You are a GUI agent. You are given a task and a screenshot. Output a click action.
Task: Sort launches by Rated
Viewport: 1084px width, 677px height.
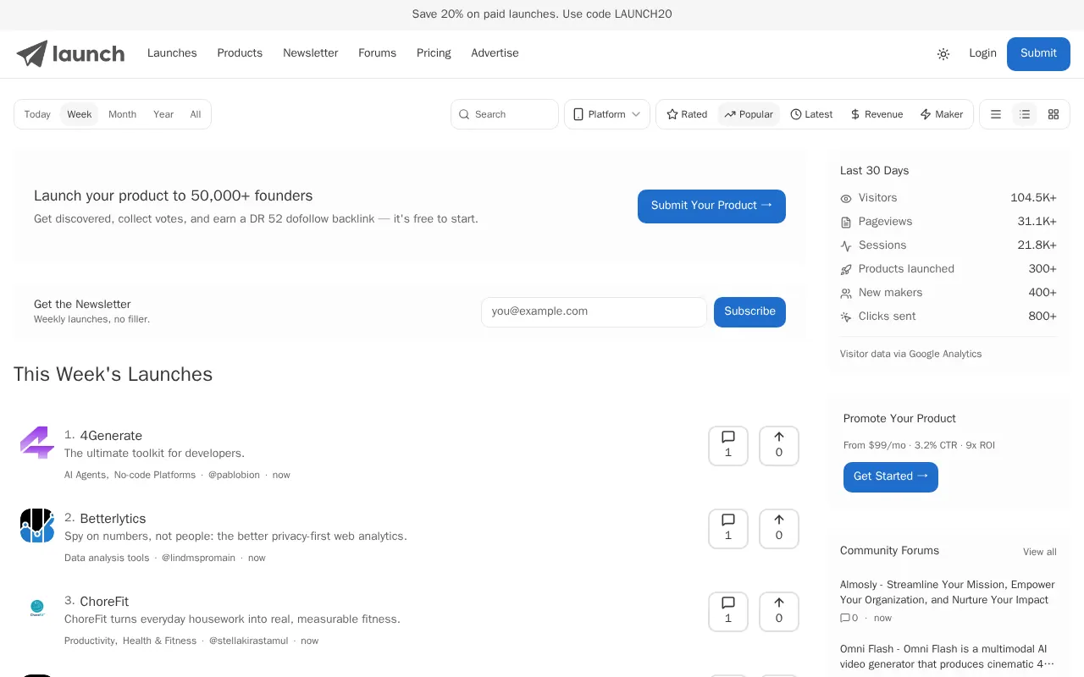[x=687, y=114]
